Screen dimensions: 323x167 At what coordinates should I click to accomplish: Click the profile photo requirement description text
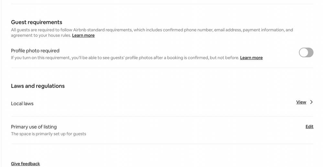tap(125, 58)
